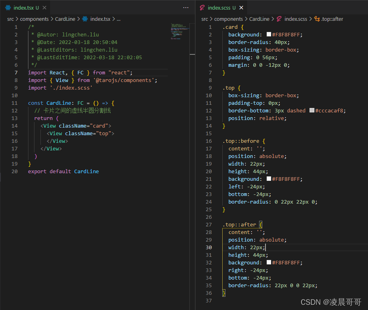Open color picker for border-bottom #cccacaf8
The width and height of the screenshot is (368, 310).
point(312,110)
